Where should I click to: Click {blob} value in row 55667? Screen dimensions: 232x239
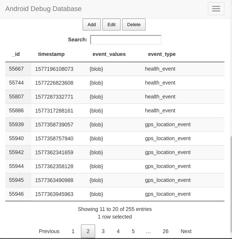pyautogui.click(x=96, y=69)
